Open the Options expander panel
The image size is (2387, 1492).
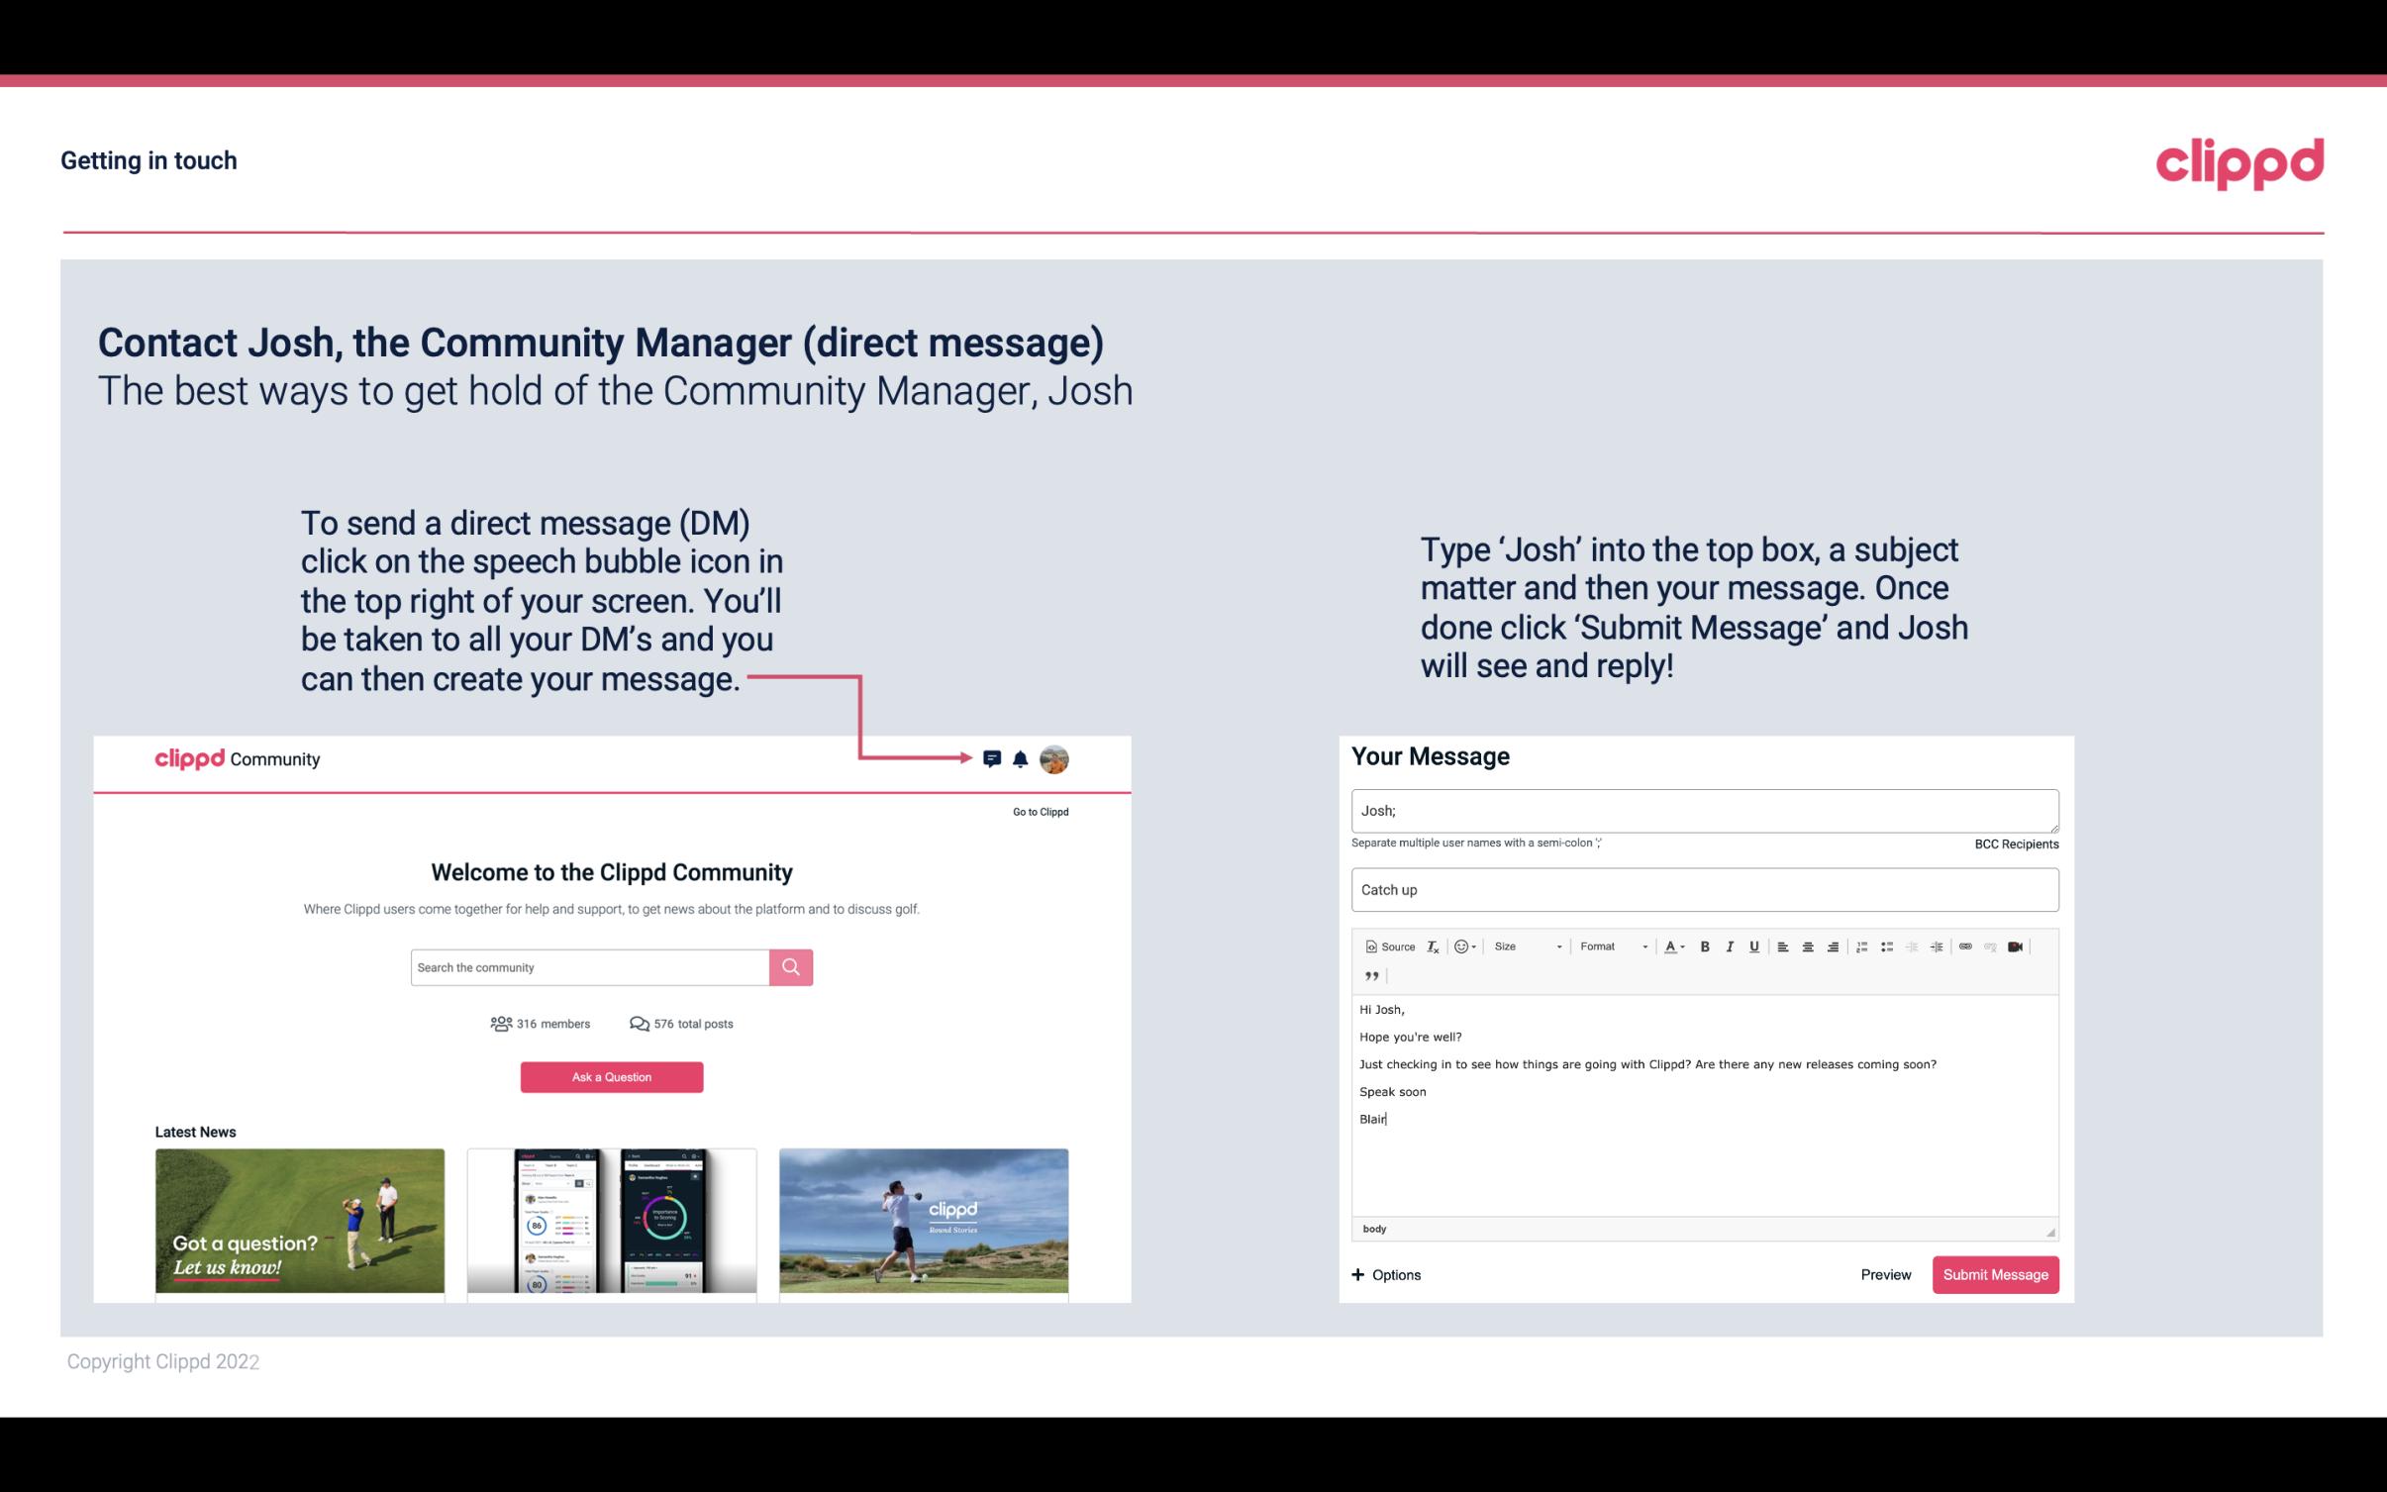coord(1385,1274)
